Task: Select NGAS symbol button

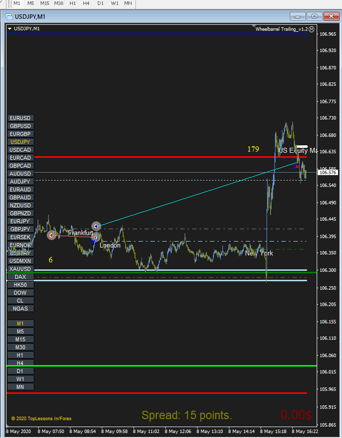Action: (20, 309)
